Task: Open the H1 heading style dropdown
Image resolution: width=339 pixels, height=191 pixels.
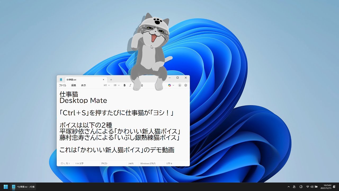Action: pyautogui.click(x=107, y=85)
